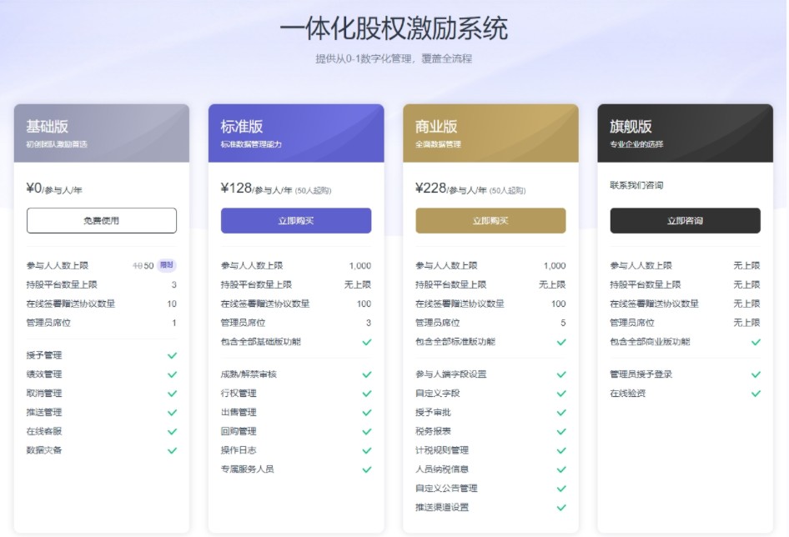789x537 pixels.
Task: Click 授予管理 feature label in 基础版
Action: click(44, 355)
